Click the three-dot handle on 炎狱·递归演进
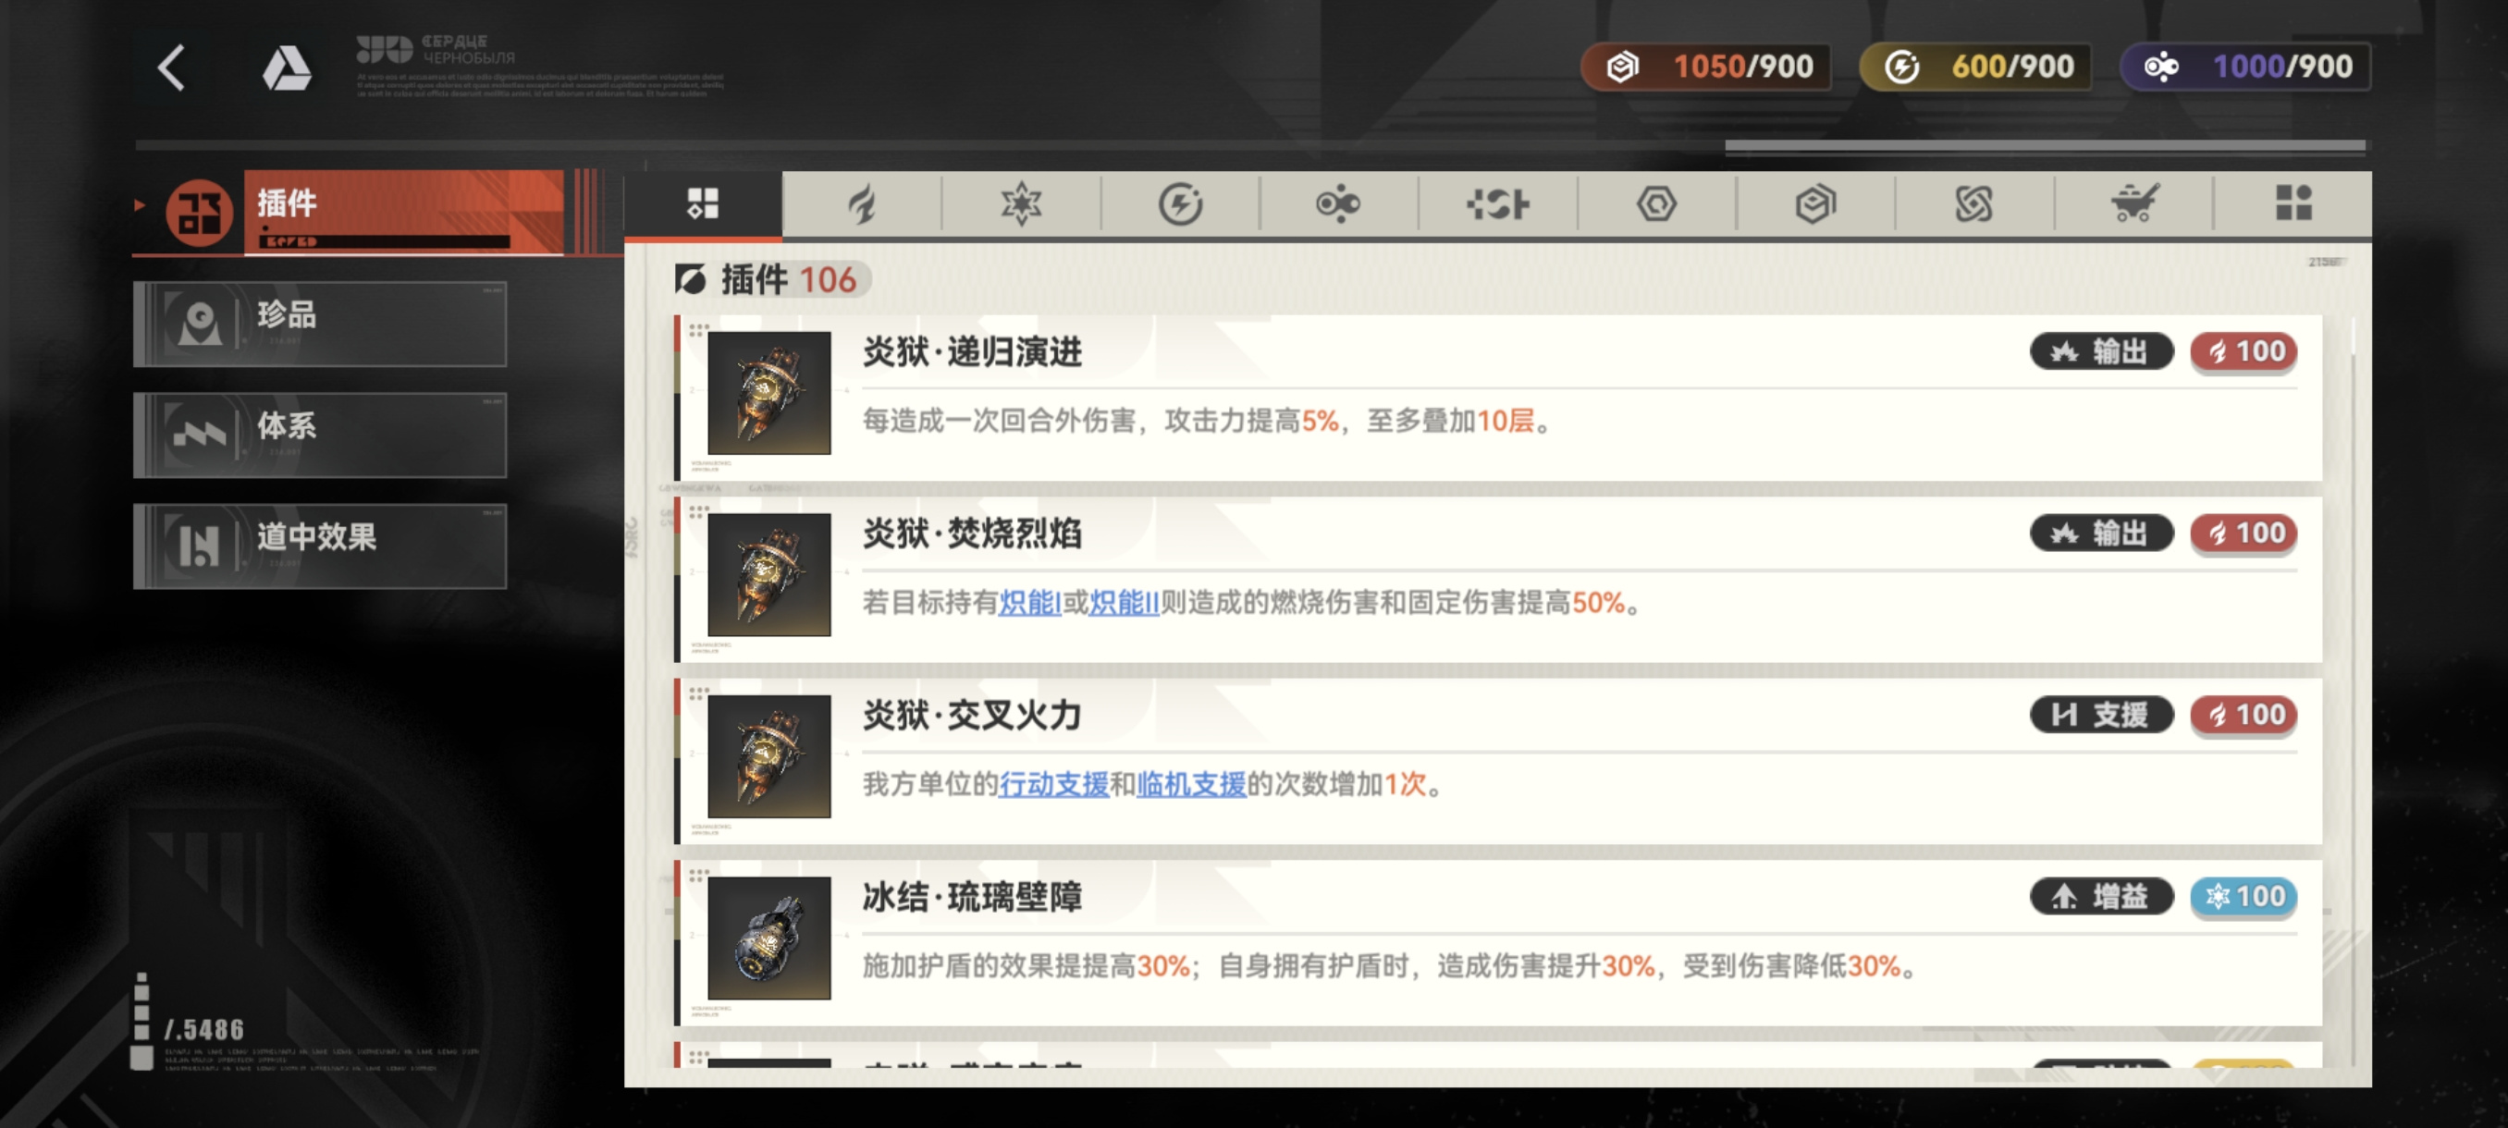This screenshot has width=2508, height=1128. point(698,330)
